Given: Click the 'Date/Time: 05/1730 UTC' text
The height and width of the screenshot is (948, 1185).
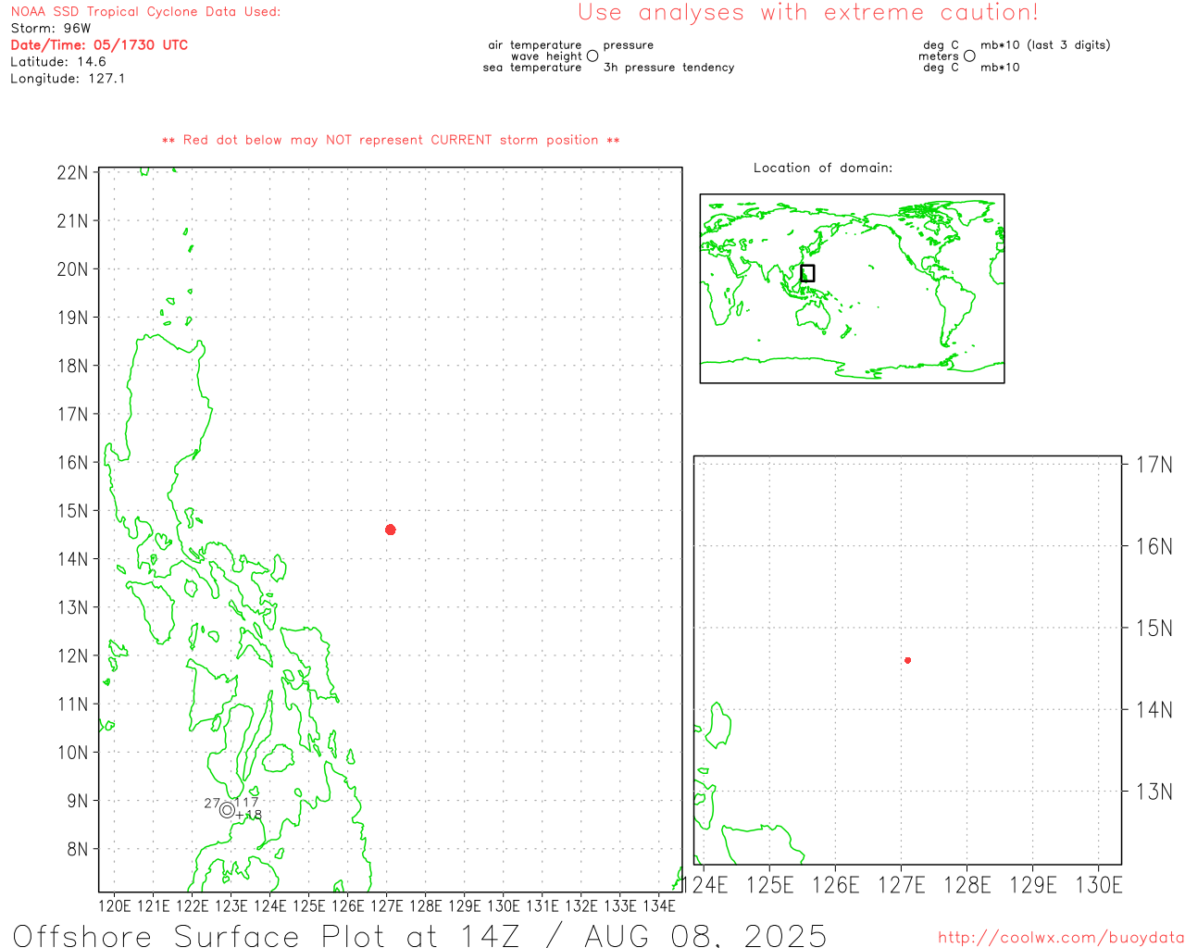Looking at the screenshot, I should tap(99, 45).
